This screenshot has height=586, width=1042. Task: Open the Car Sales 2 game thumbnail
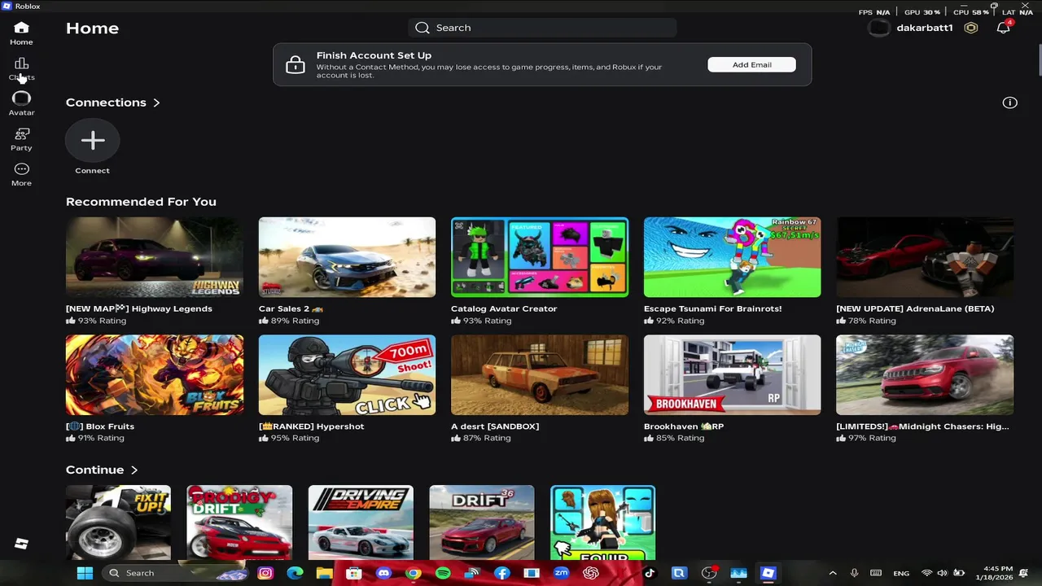click(x=347, y=257)
